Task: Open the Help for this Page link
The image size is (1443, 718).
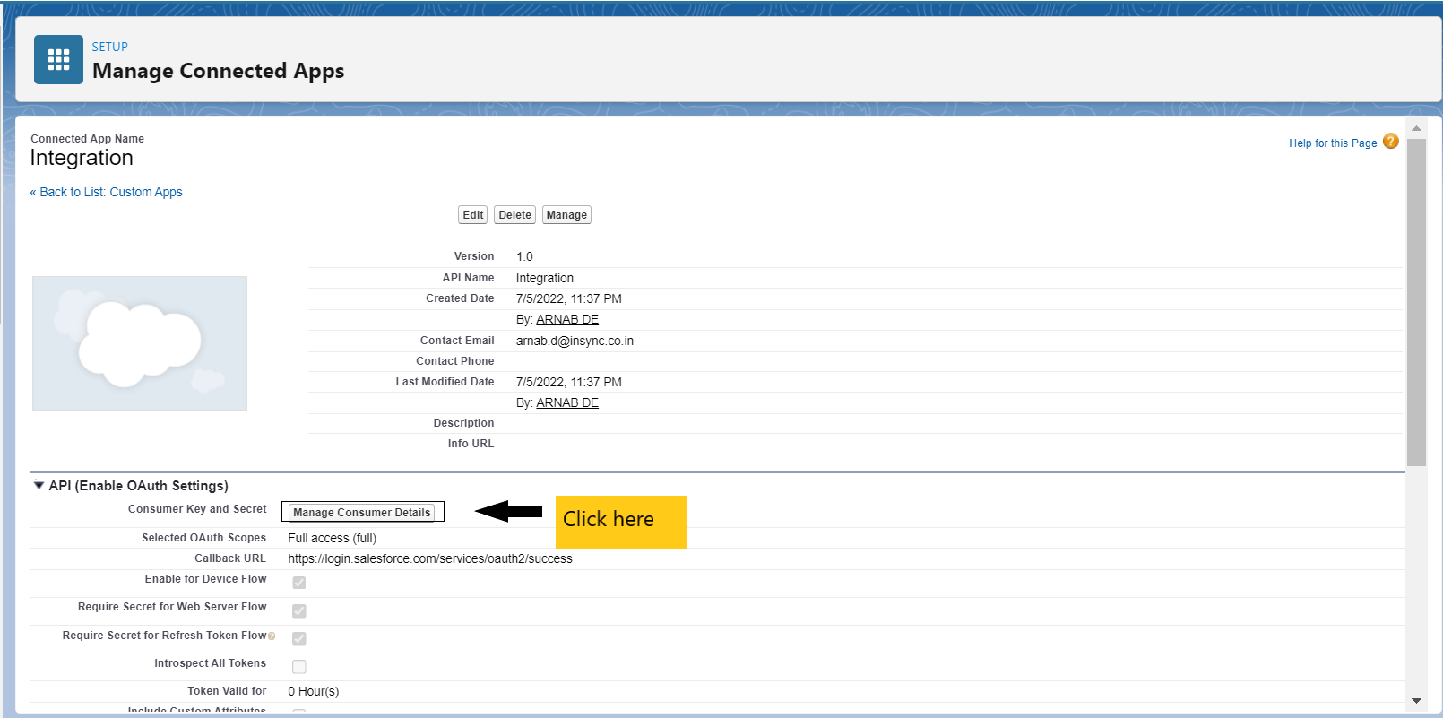Action: tap(1333, 143)
